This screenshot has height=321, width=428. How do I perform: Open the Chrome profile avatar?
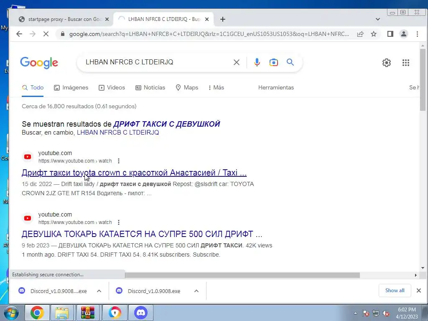click(404, 34)
